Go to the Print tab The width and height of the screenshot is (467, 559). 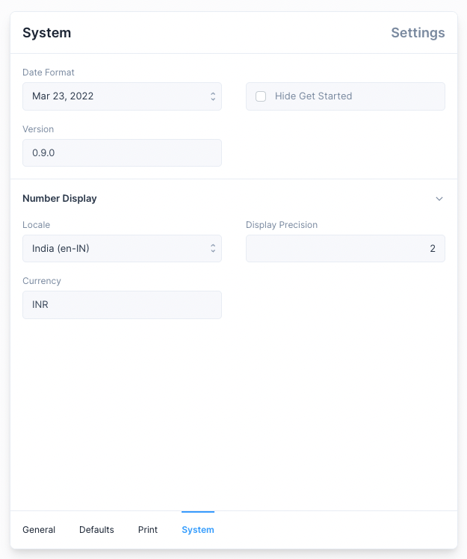click(x=148, y=530)
